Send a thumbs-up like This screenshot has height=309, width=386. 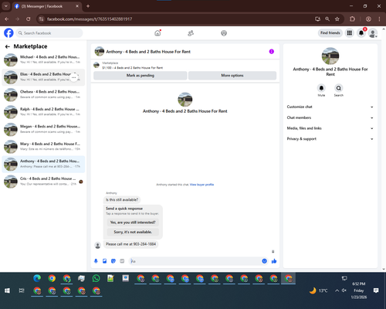coord(274,261)
